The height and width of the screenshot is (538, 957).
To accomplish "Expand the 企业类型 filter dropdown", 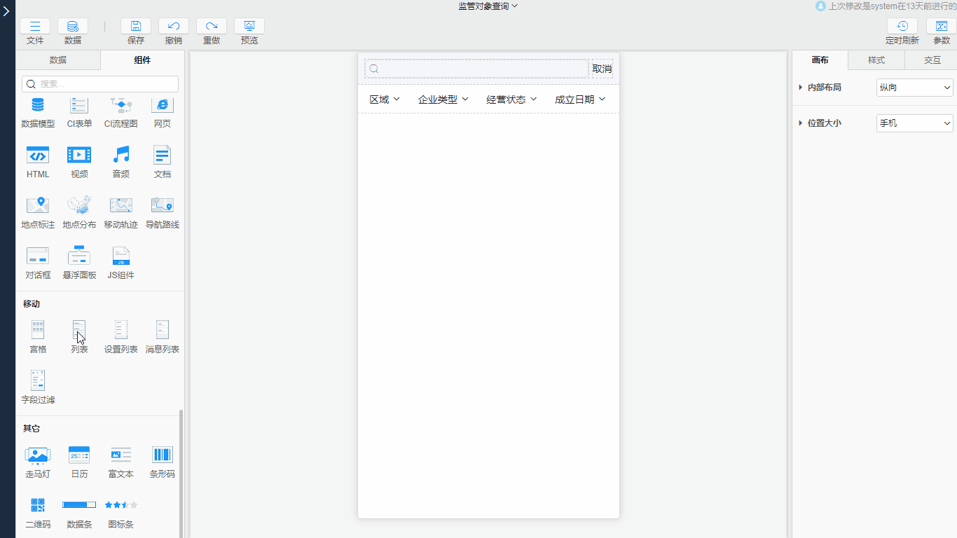I will 443,99.
